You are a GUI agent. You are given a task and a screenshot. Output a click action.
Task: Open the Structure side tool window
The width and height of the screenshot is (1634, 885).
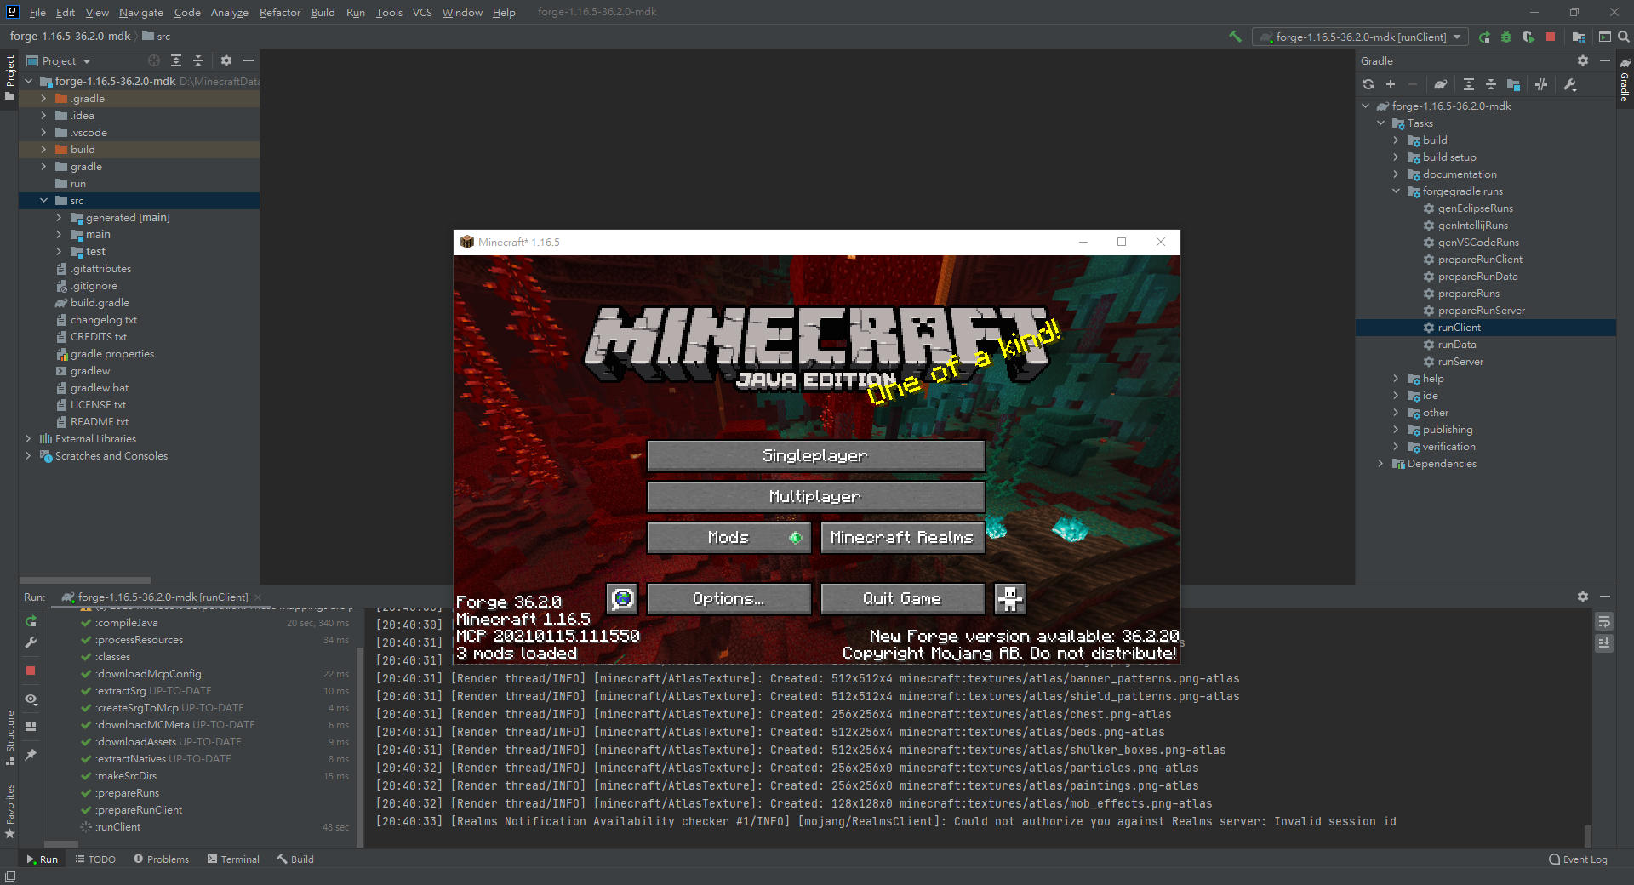coord(10,737)
